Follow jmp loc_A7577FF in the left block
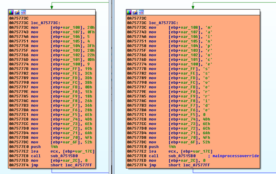The height and width of the screenshot is (174, 276). tap(79, 165)
